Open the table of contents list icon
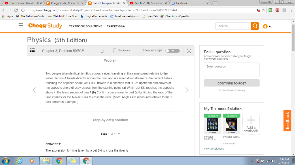The image size is (295, 165). tap(33, 50)
